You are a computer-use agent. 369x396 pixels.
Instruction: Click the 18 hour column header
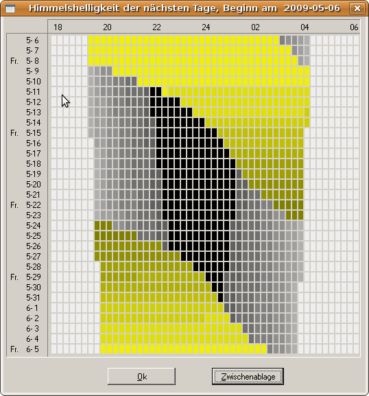58,27
